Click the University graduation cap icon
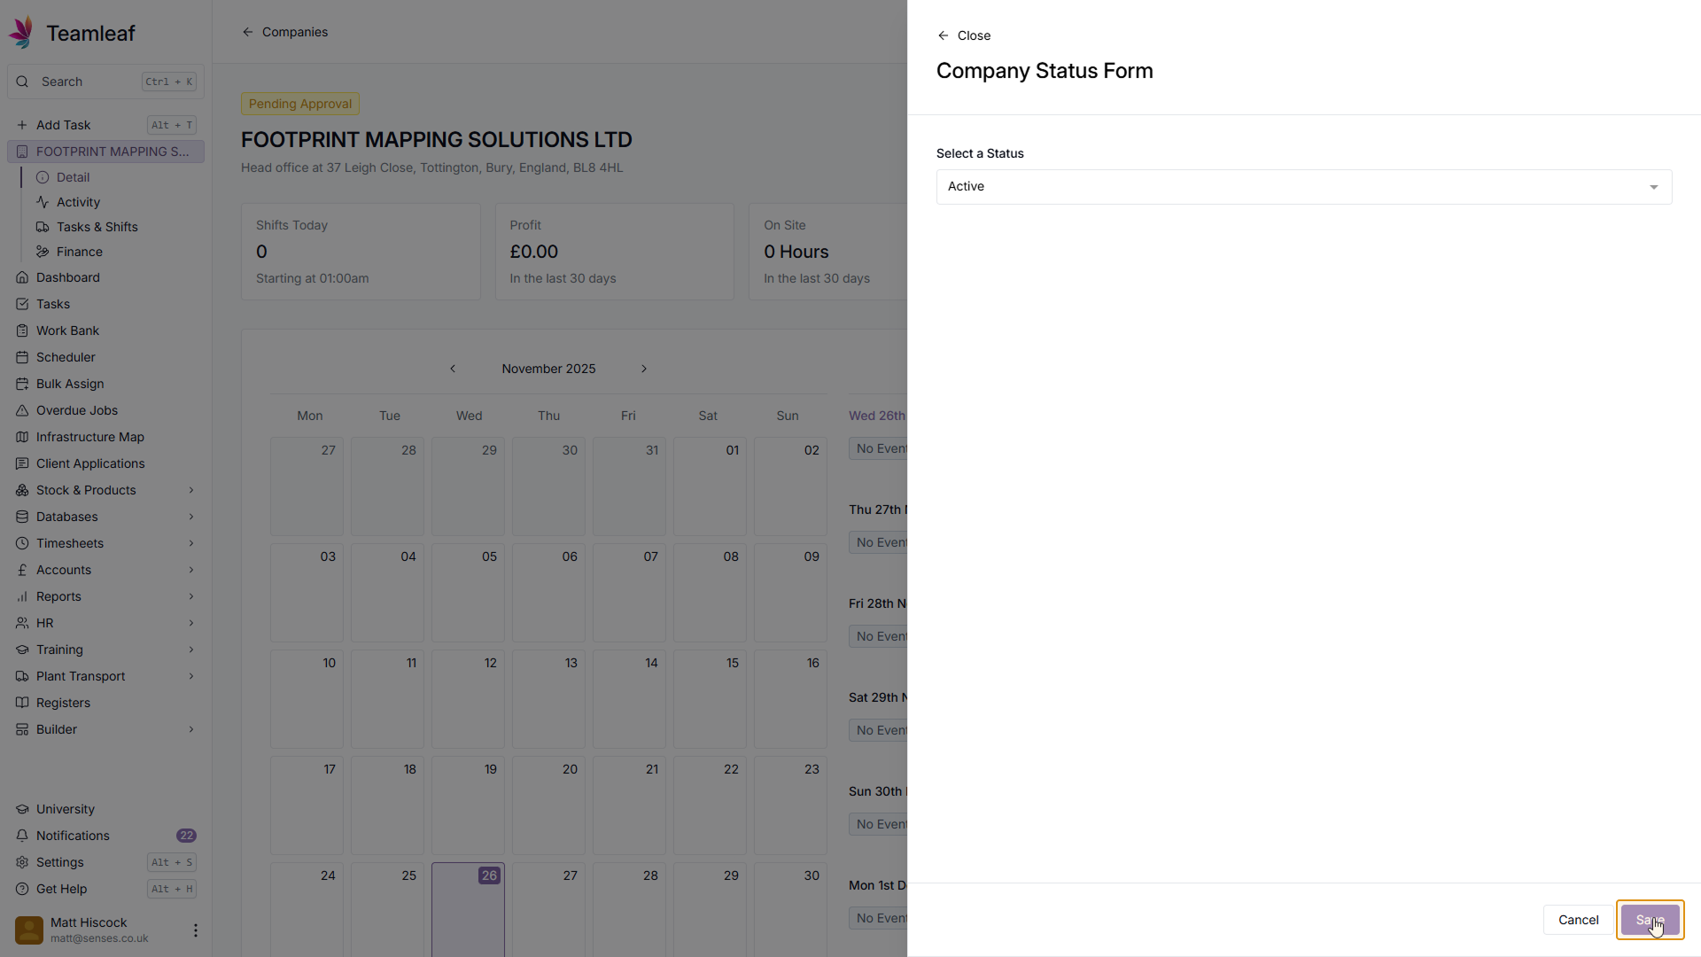 point(22,809)
